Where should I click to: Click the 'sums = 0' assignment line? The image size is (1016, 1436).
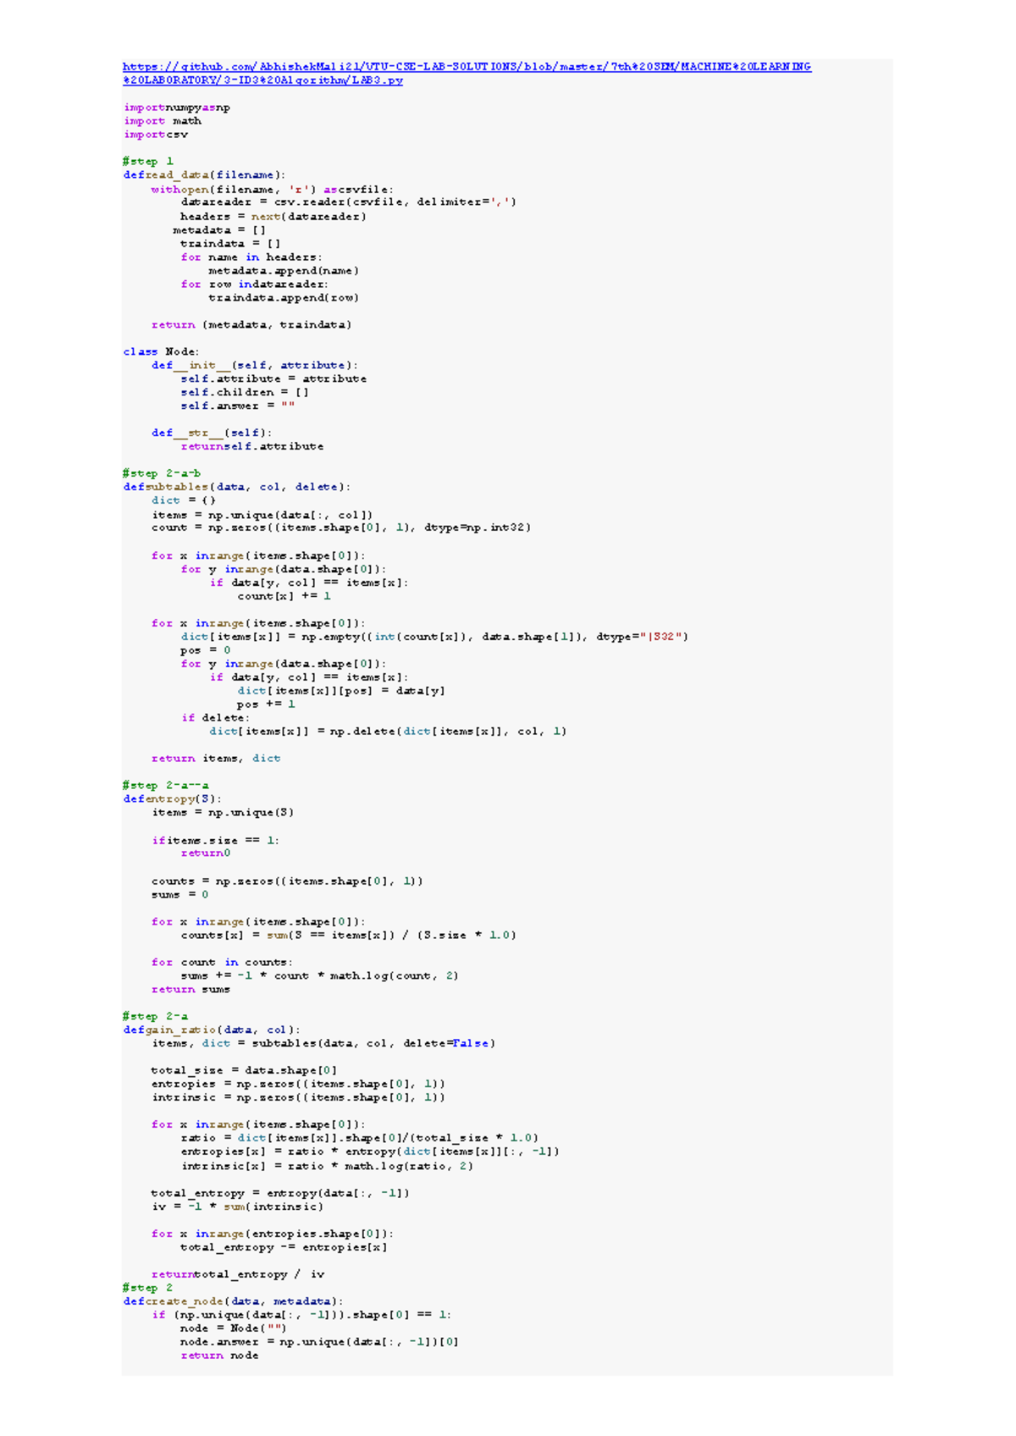[x=179, y=895]
